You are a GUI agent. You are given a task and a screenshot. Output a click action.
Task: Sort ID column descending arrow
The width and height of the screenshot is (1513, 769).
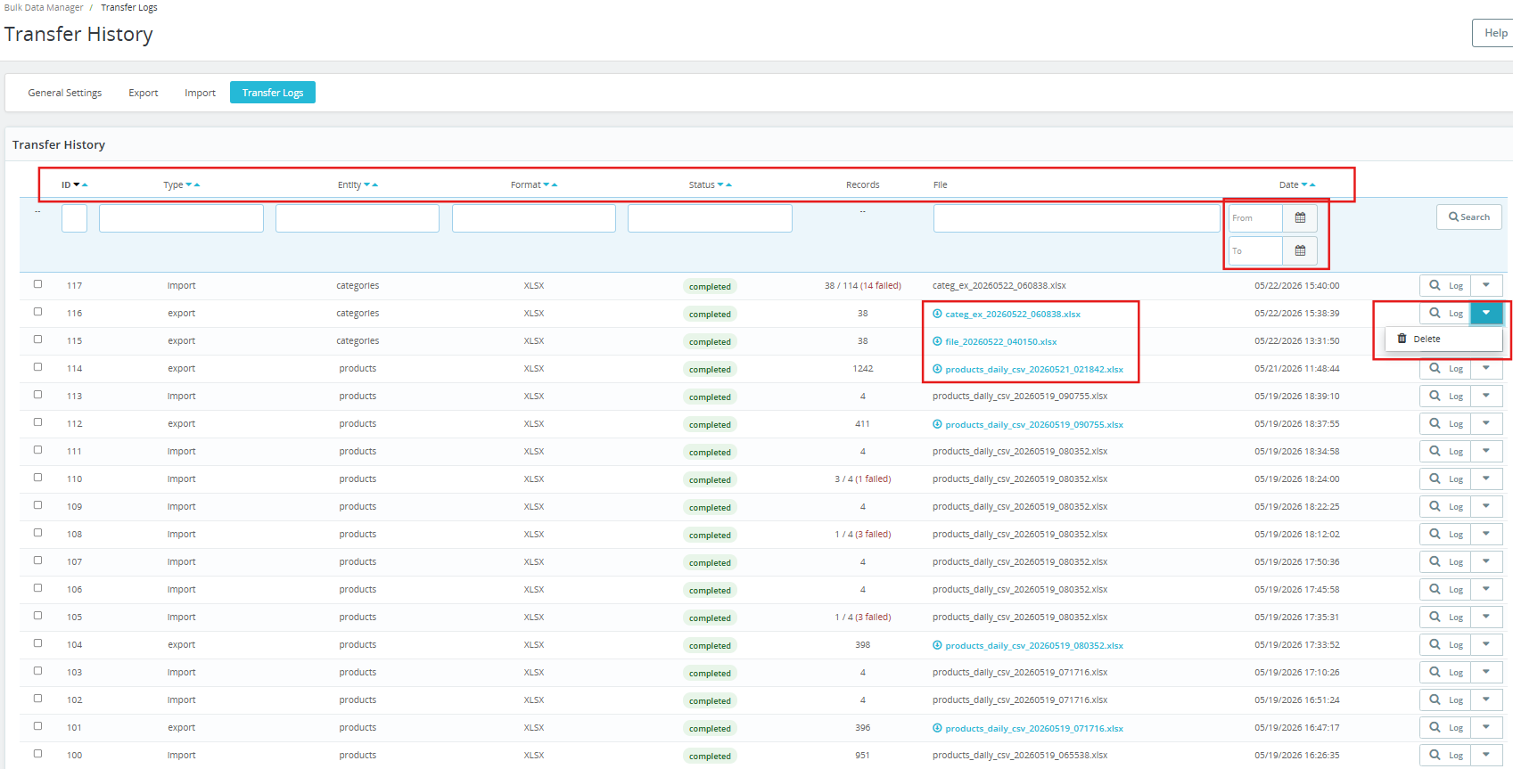pyautogui.click(x=77, y=184)
